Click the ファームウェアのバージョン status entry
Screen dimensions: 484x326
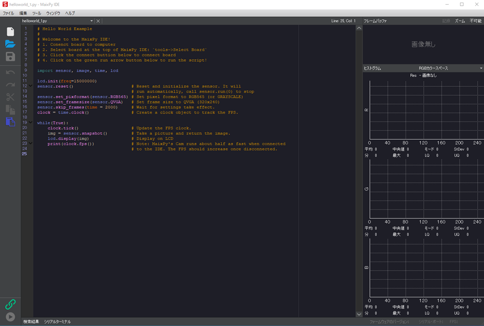point(389,322)
